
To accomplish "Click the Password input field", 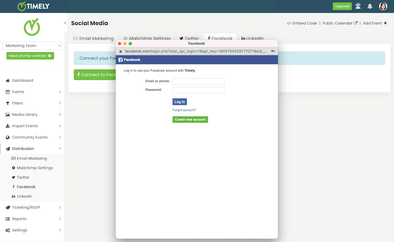I will [x=199, y=90].
